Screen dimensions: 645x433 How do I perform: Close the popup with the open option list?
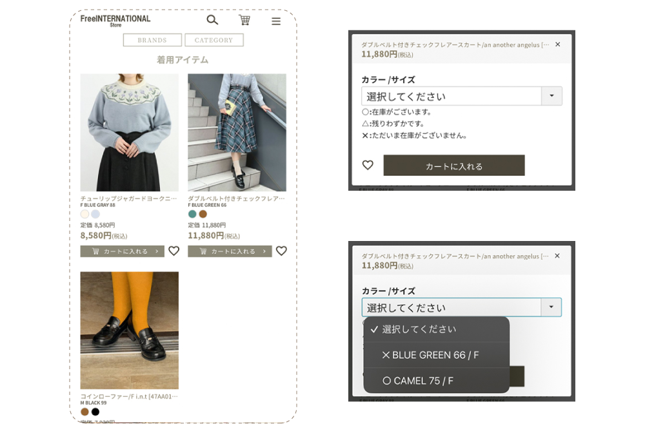pos(558,256)
